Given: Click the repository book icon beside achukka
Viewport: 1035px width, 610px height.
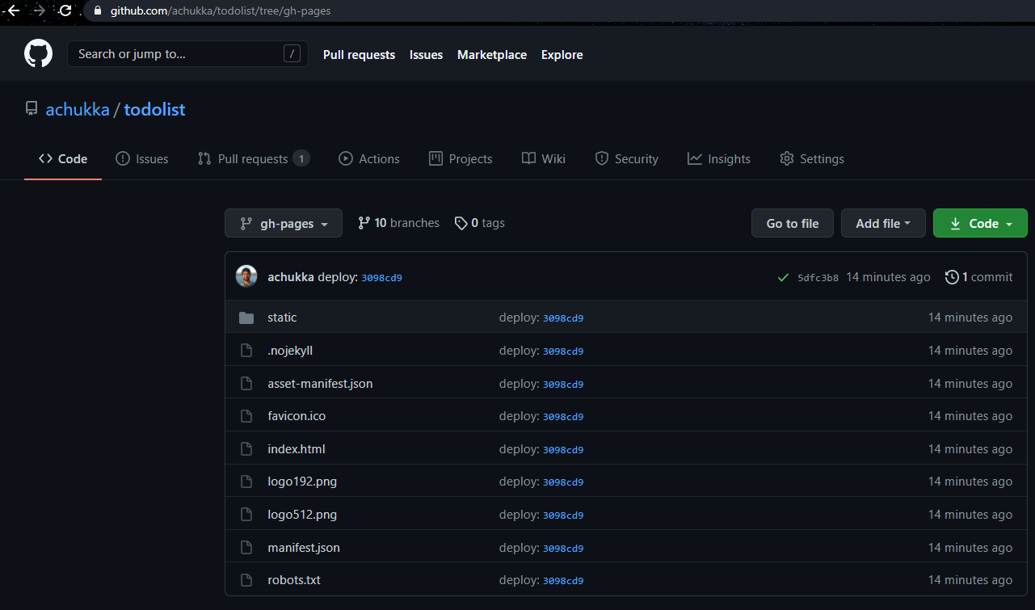Looking at the screenshot, I should [x=32, y=109].
